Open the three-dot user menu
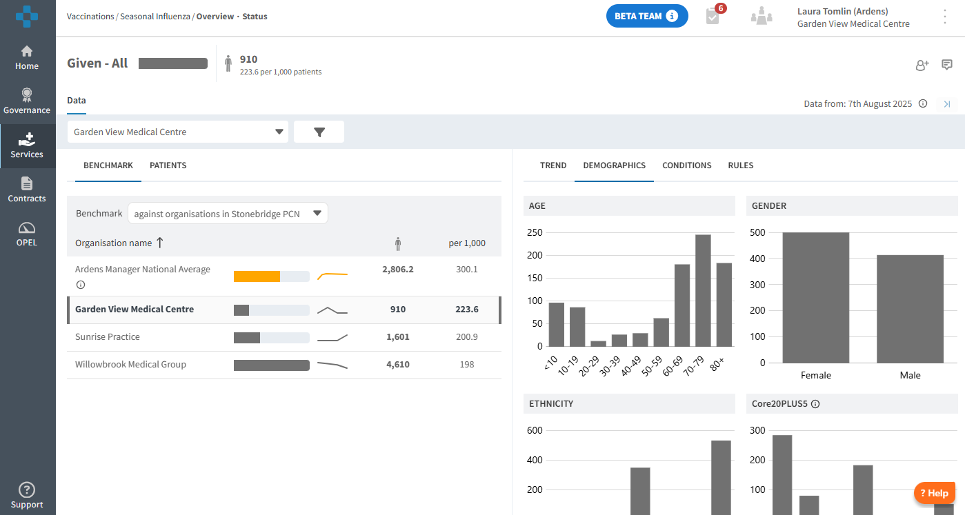 pos(945,17)
